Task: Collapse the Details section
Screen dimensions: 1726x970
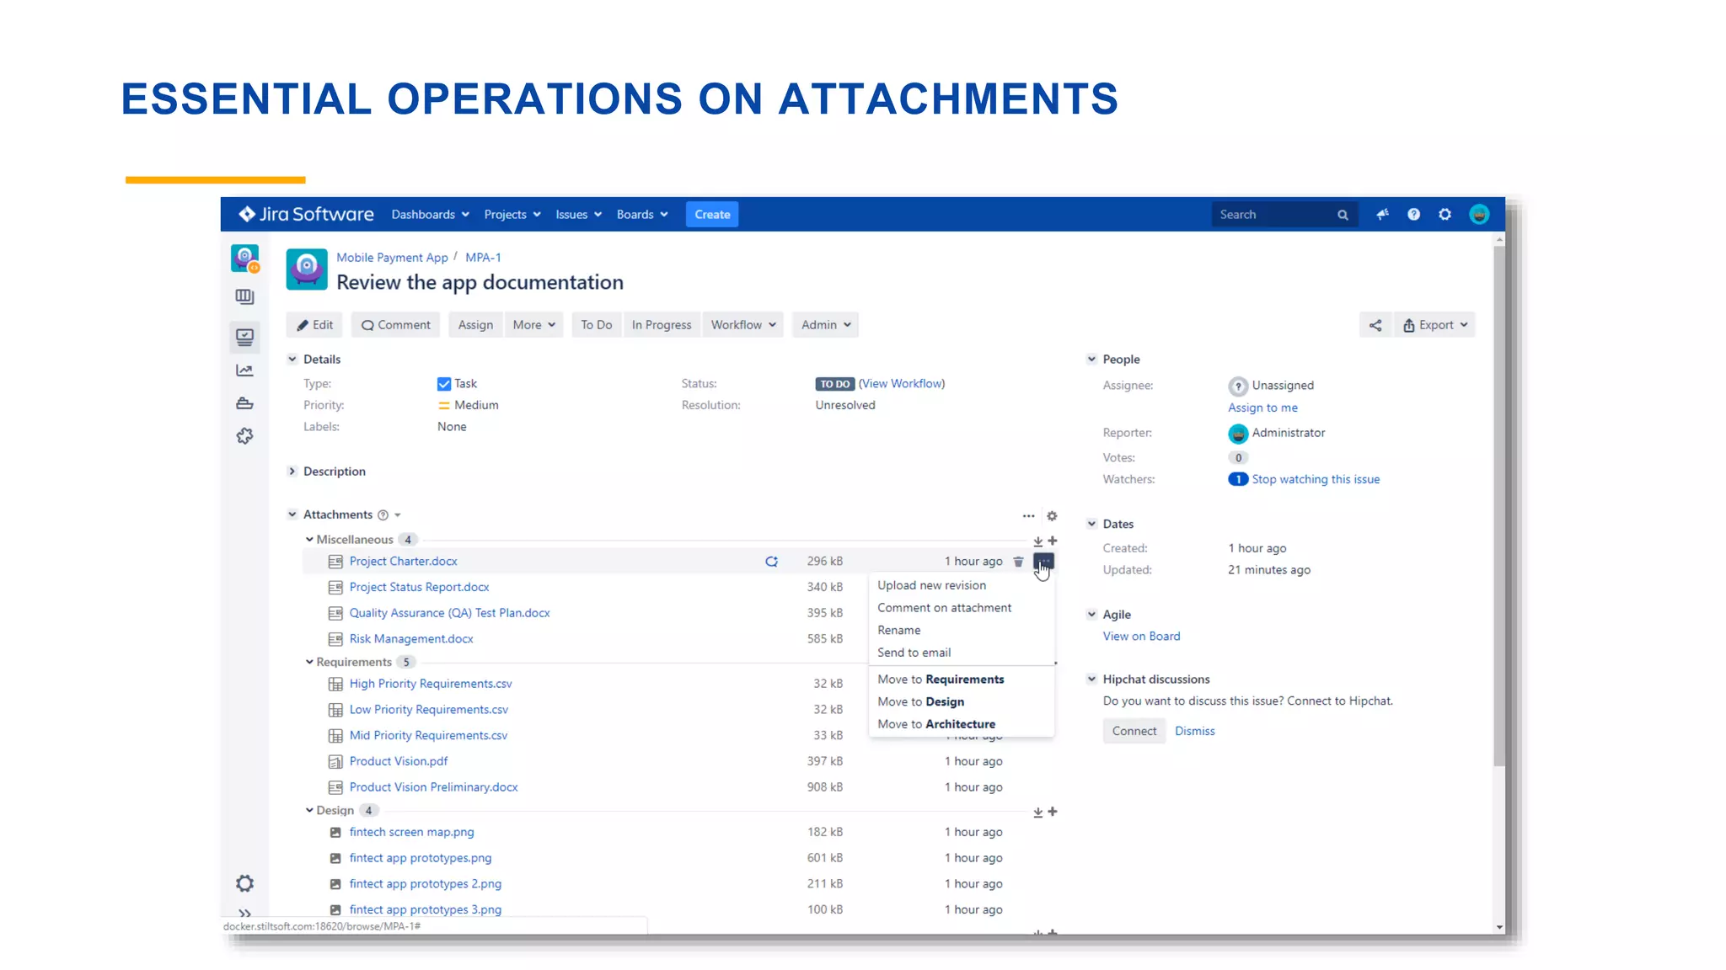Action: [292, 359]
